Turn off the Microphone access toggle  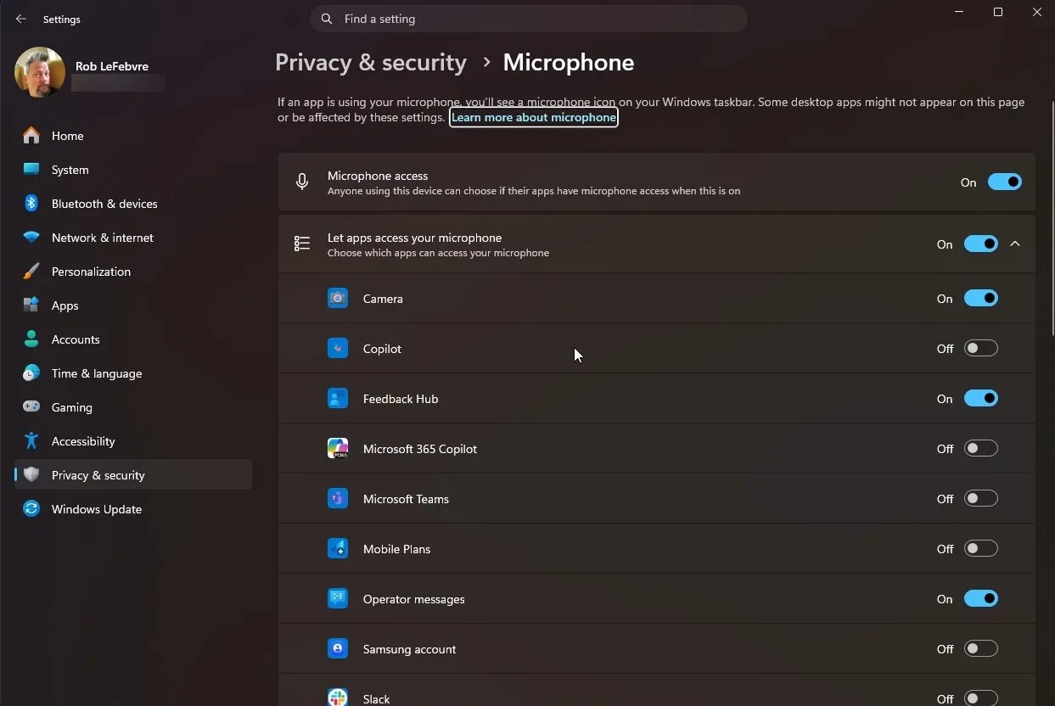point(1005,182)
